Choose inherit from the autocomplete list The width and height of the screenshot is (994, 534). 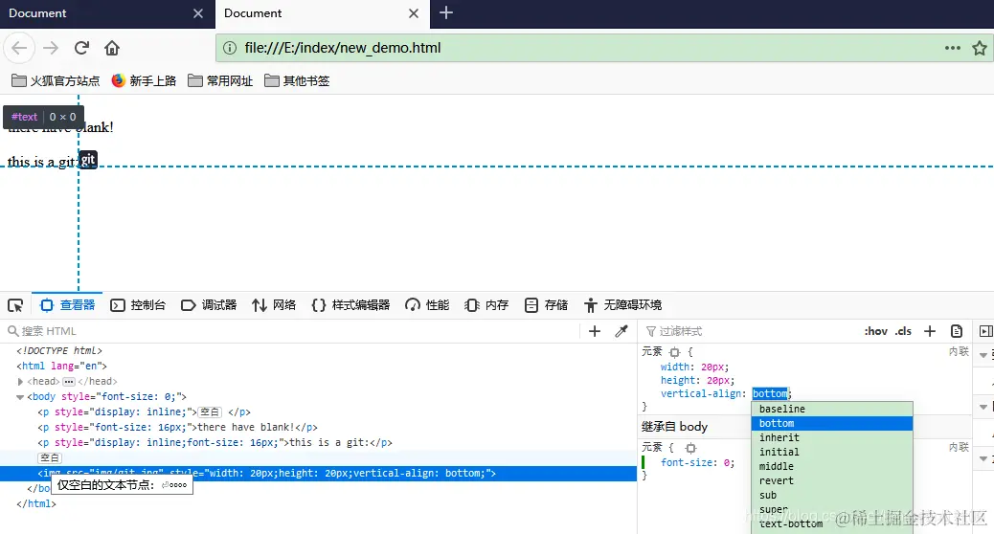coord(832,437)
